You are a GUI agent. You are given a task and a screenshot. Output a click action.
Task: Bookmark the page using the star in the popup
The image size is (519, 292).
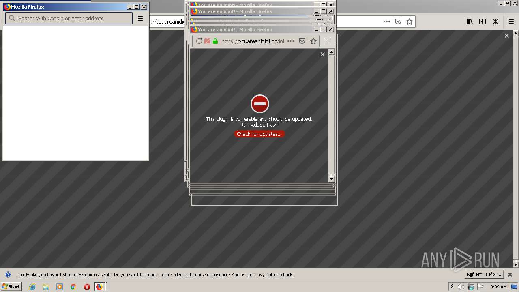pos(313,41)
